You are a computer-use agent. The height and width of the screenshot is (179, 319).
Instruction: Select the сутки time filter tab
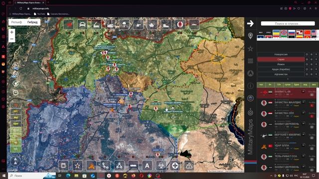[x=288, y=85]
